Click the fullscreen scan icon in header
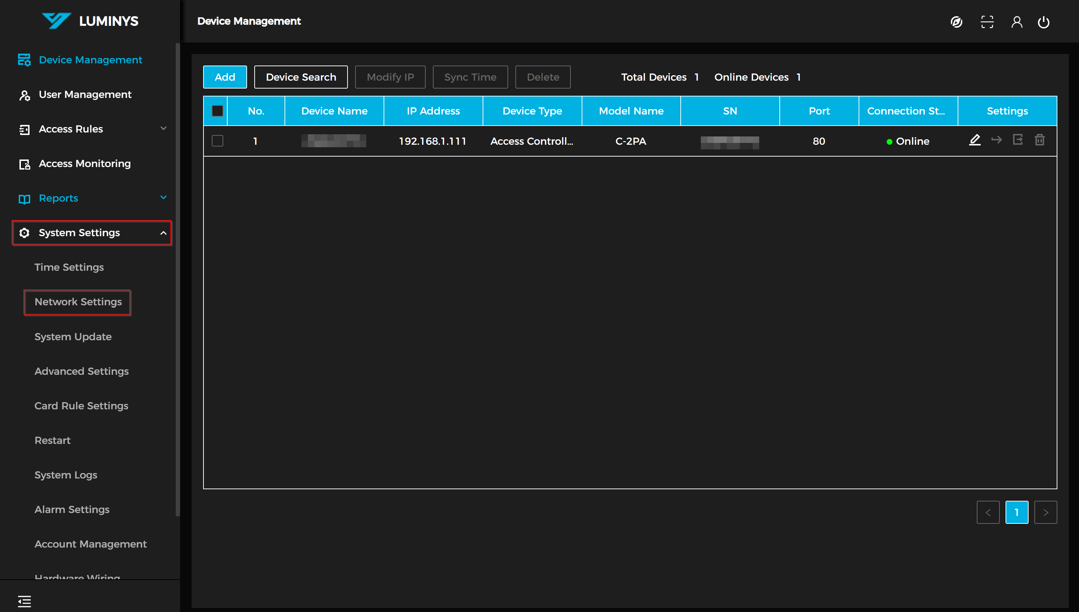 click(987, 22)
